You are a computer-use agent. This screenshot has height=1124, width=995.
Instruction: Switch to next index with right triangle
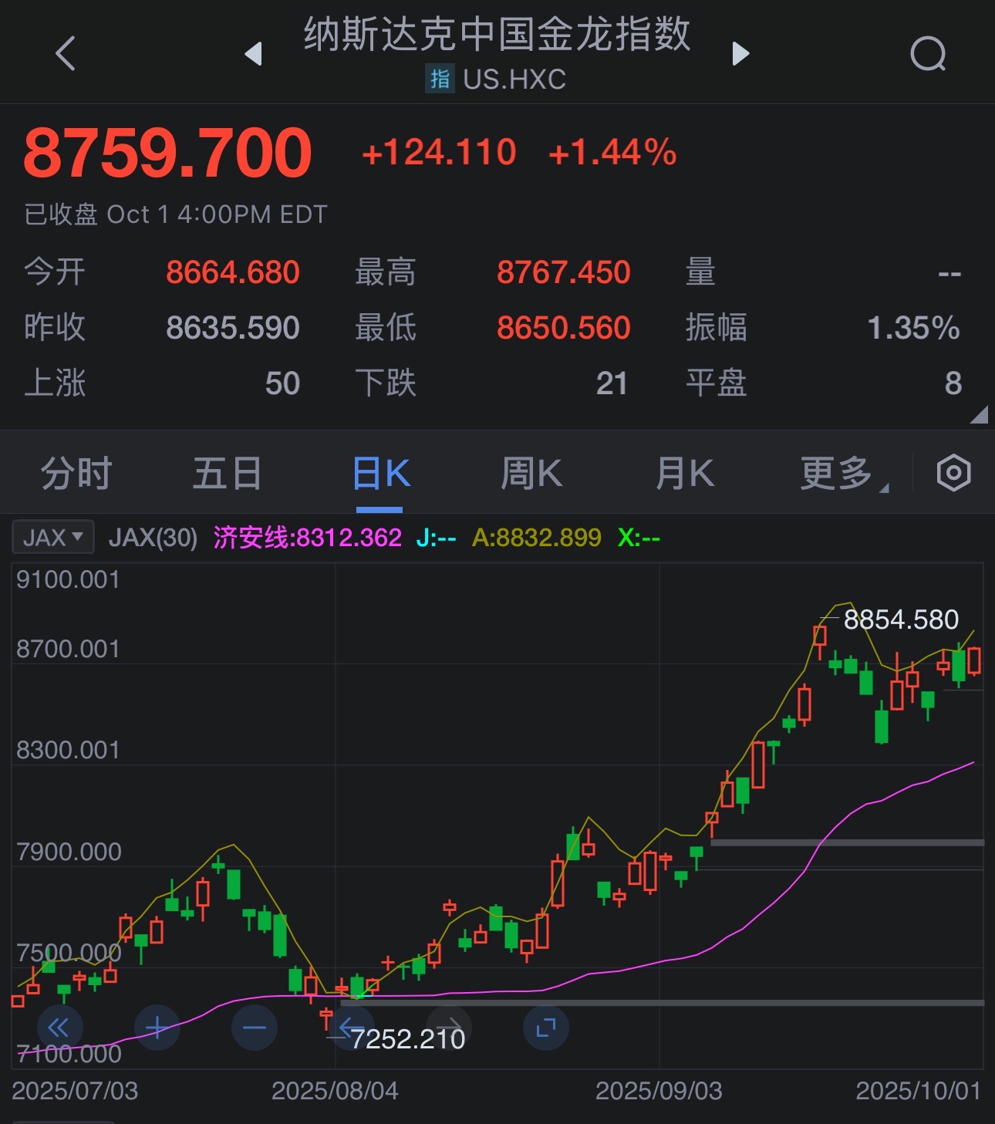coord(740,53)
